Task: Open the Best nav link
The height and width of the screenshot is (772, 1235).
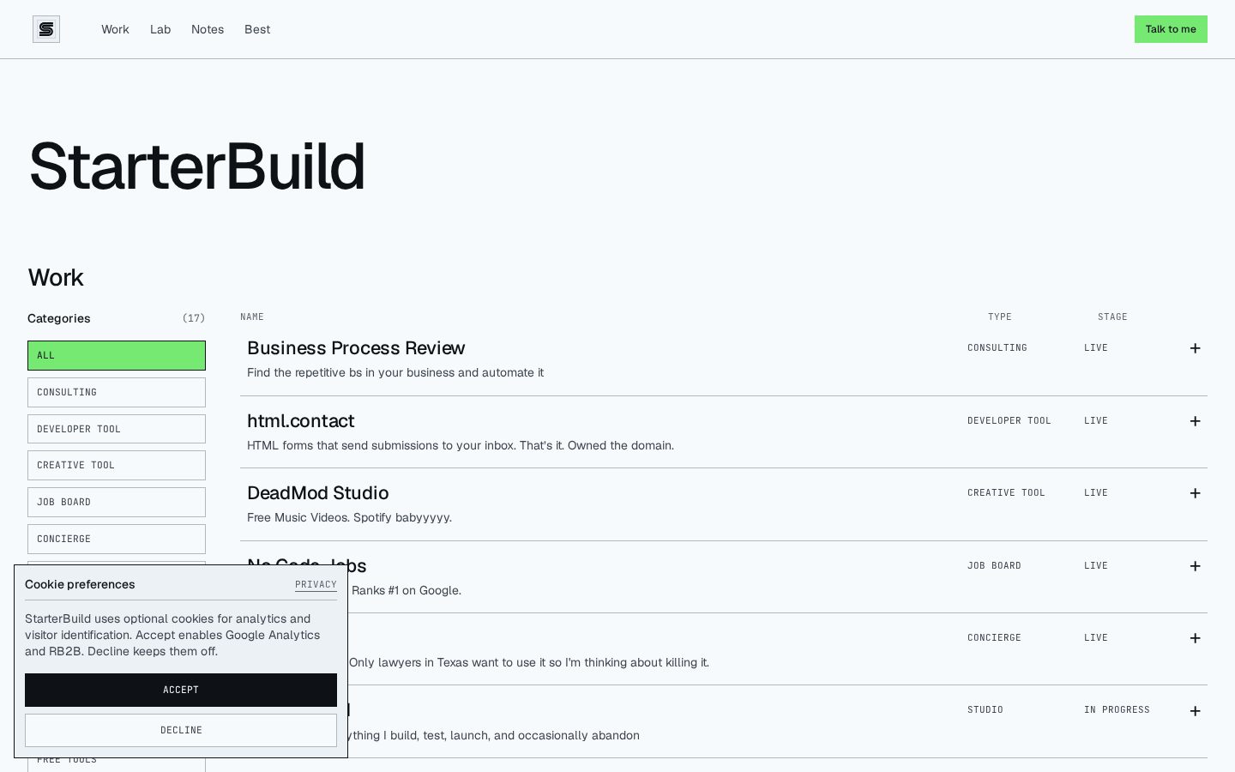Action: 257,29
